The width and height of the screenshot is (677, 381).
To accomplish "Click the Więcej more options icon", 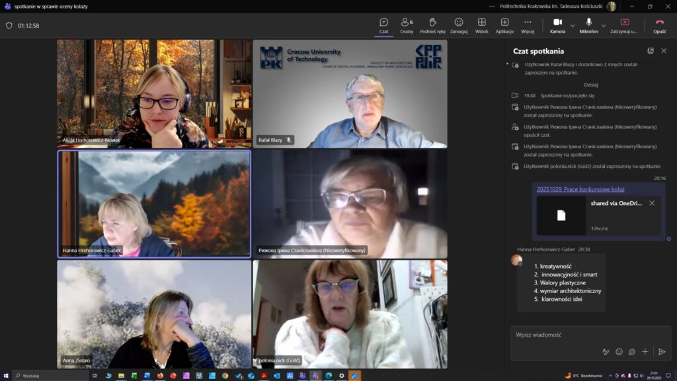I will click(528, 25).
